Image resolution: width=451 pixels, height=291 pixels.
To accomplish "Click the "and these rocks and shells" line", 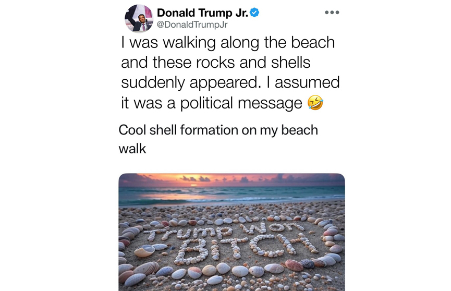I will (215, 63).
